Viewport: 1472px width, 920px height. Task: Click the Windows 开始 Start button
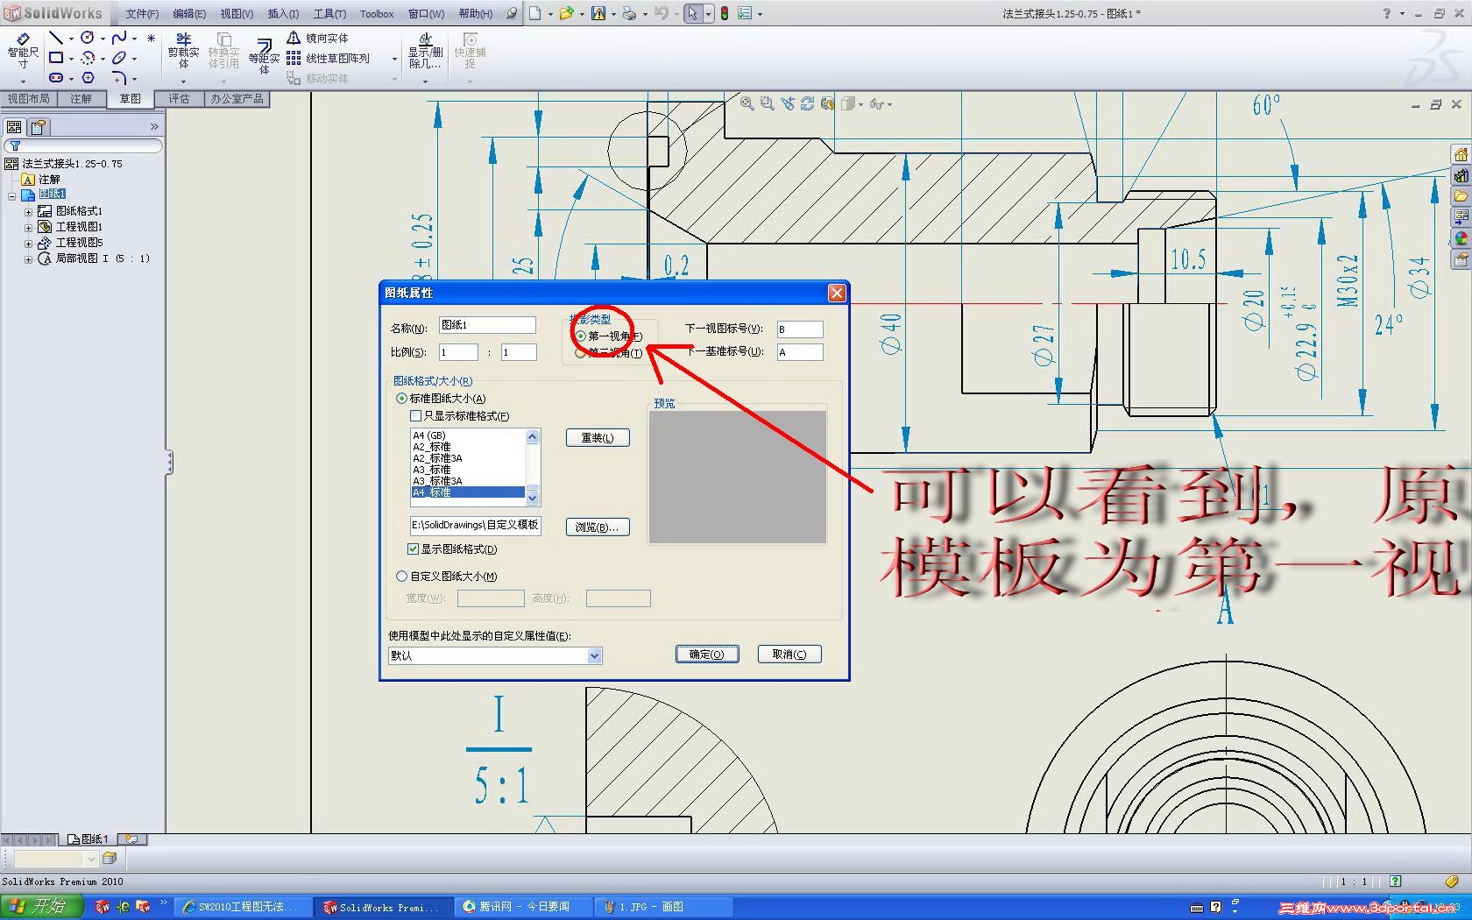coord(41,907)
